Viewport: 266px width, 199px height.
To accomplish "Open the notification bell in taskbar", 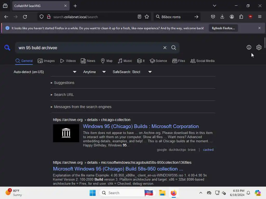I will (x=248, y=193).
